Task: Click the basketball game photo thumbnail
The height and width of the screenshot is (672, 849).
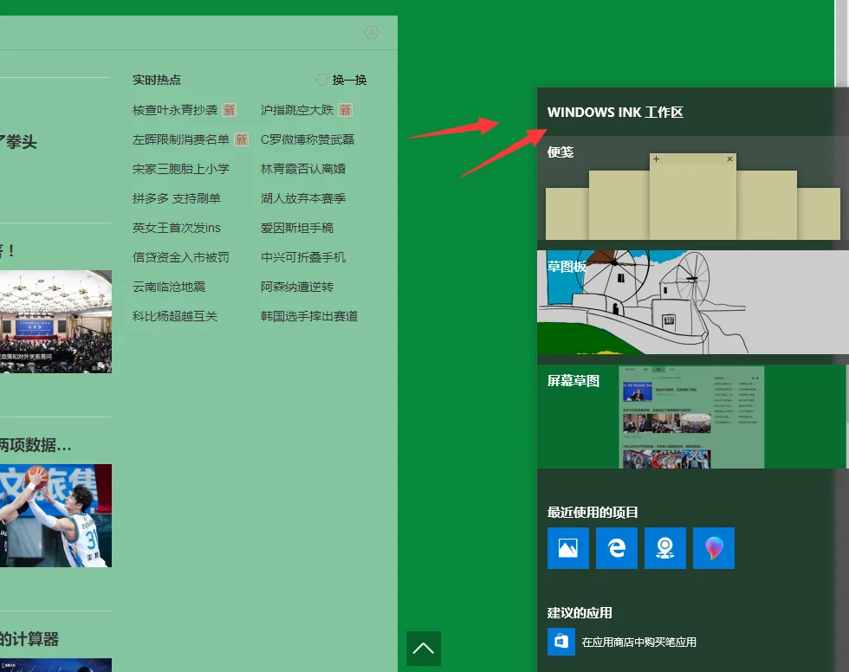Action: tap(55, 515)
